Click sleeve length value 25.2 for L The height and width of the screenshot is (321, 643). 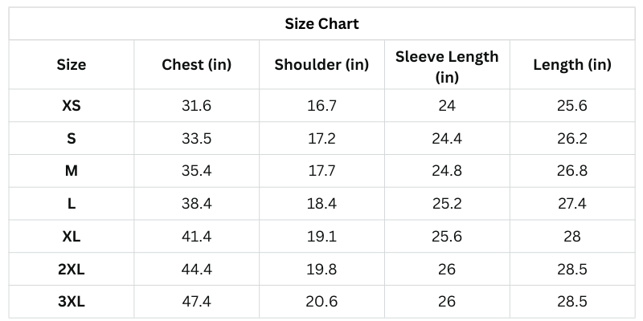(447, 204)
